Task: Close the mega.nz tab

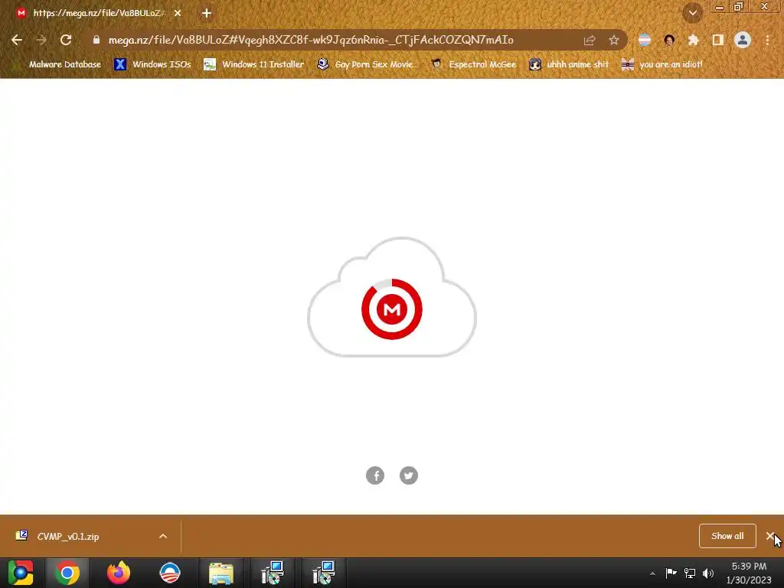Action: 178,14
